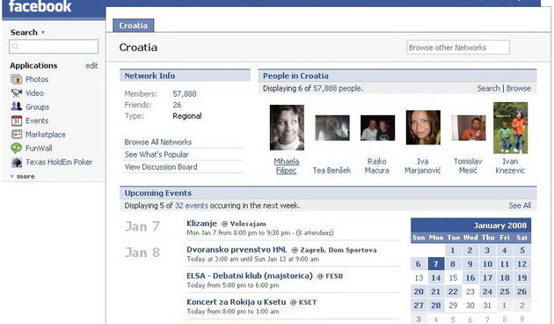Open Ivan Knezevic's profile photo
554x324 pixels.
(510, 128)
